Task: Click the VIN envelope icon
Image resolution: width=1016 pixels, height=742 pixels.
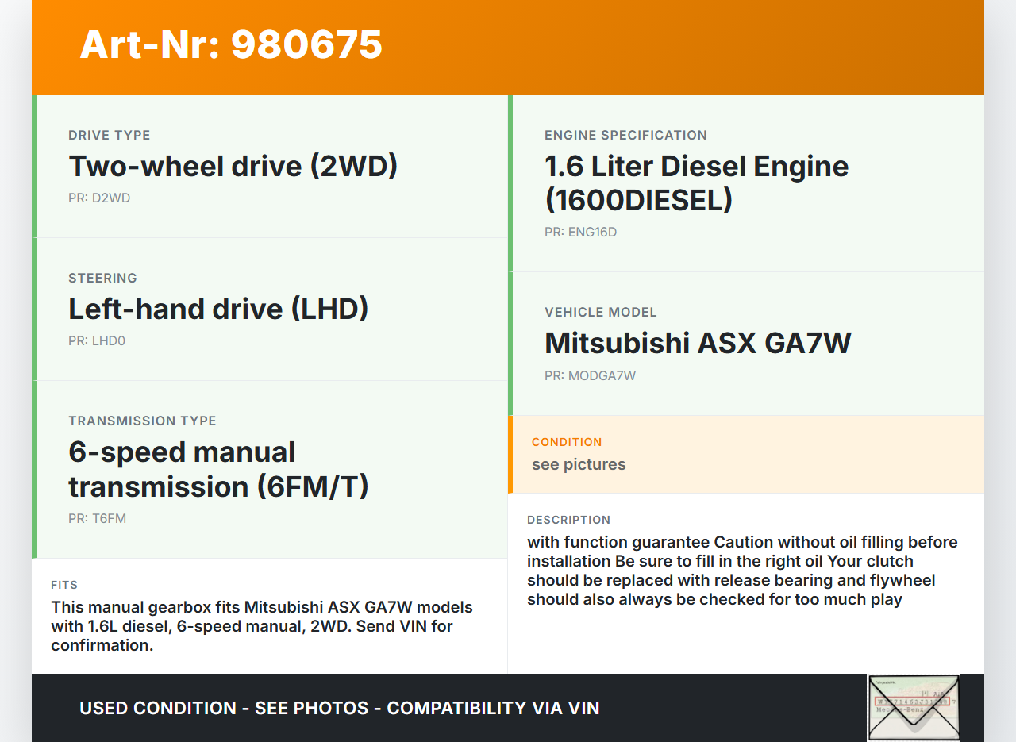Action: click(x=914, y=707)
